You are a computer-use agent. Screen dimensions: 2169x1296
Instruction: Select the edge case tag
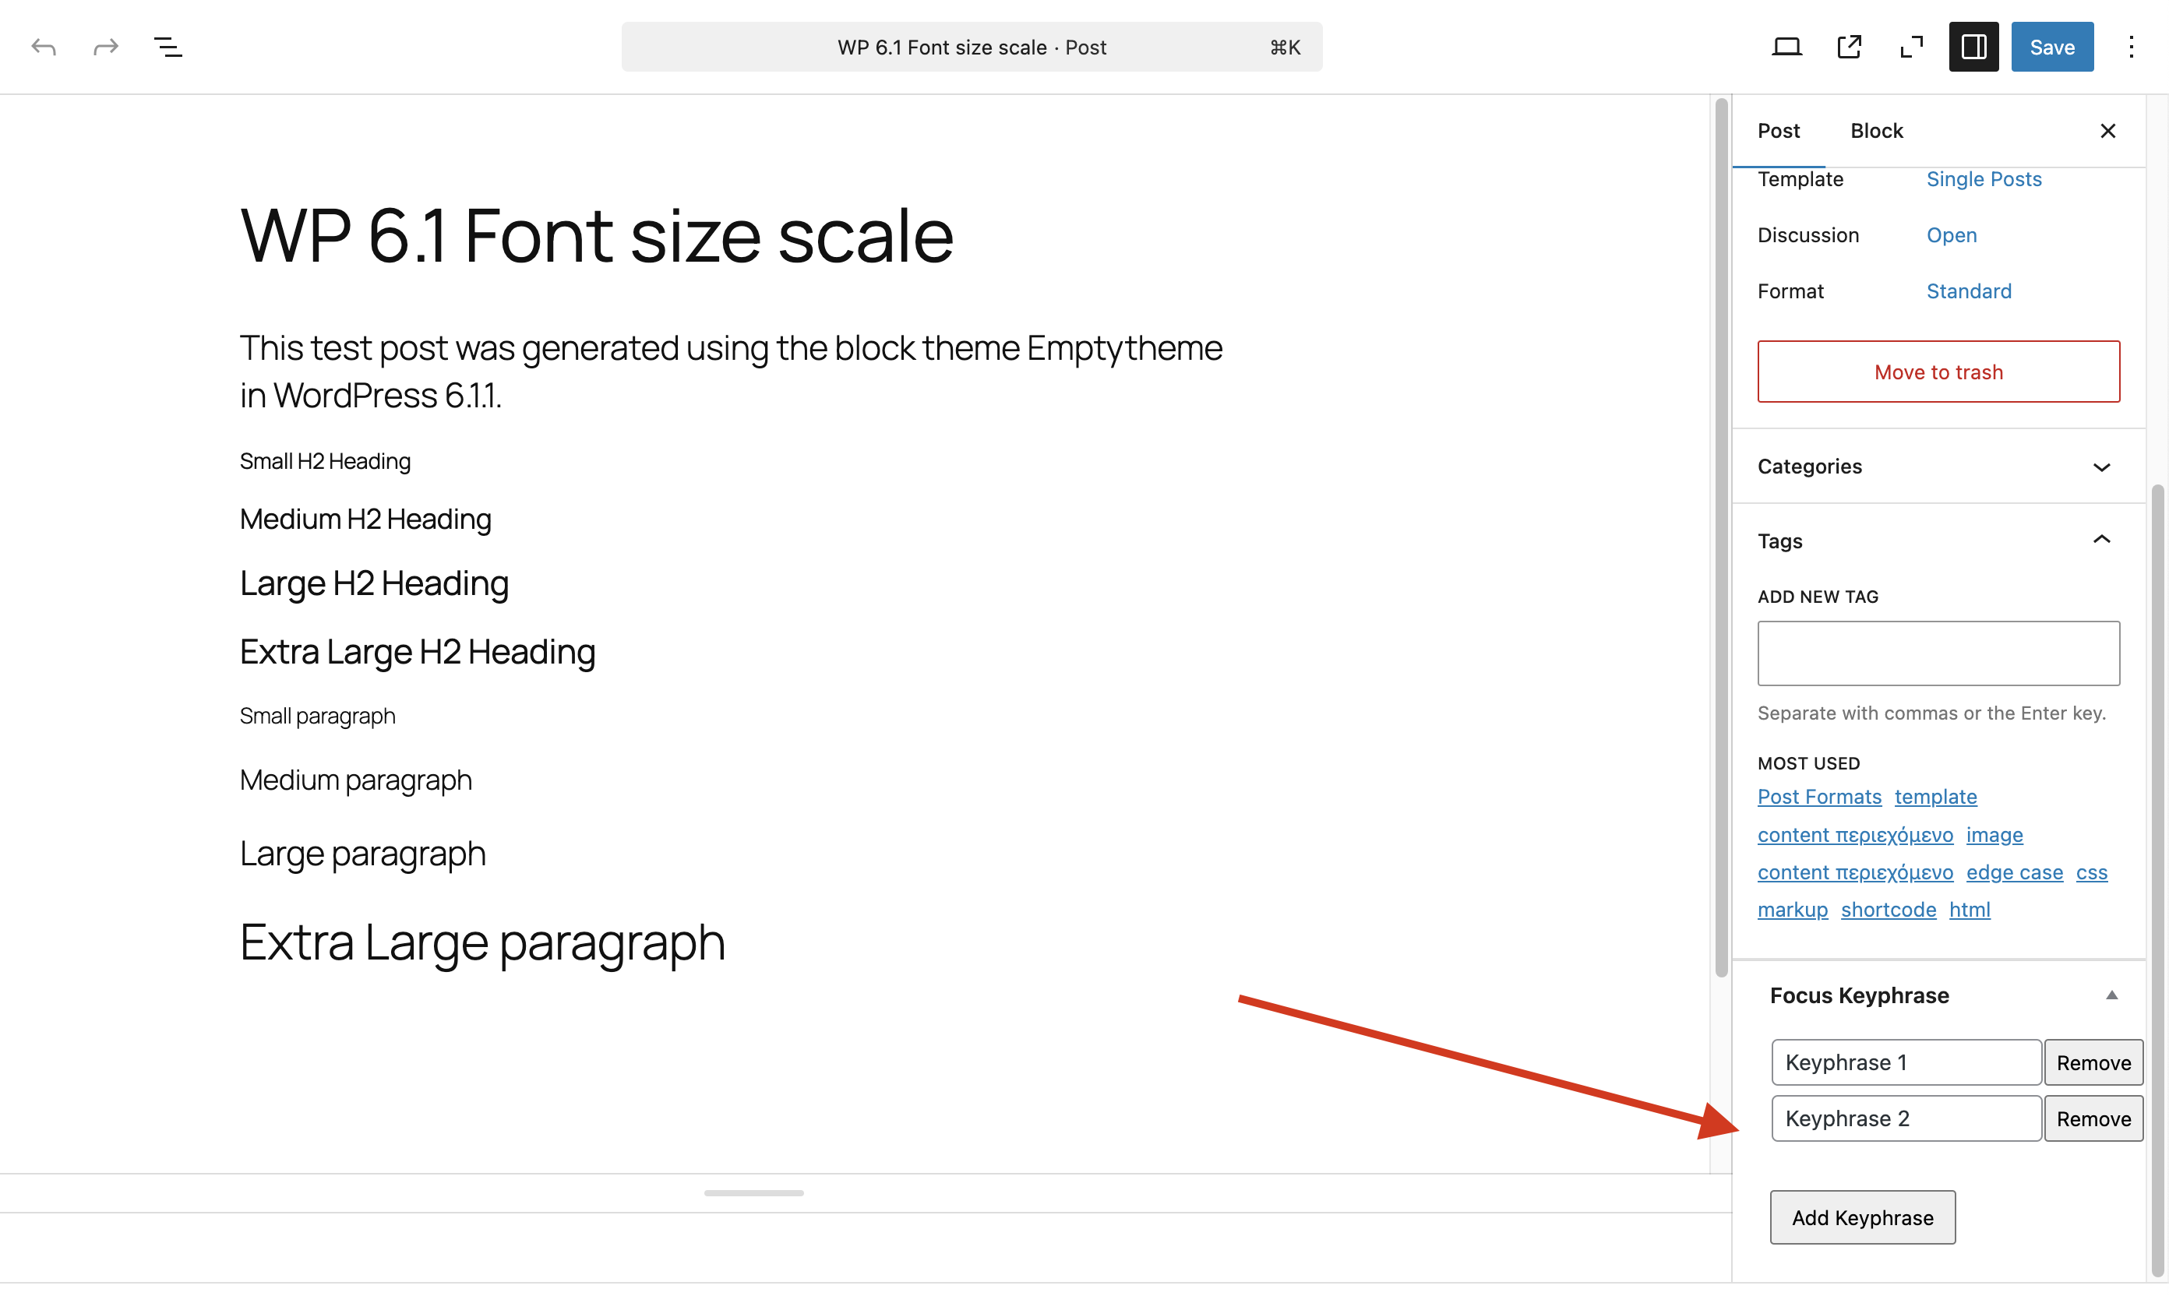click(x=2013, y=872)
